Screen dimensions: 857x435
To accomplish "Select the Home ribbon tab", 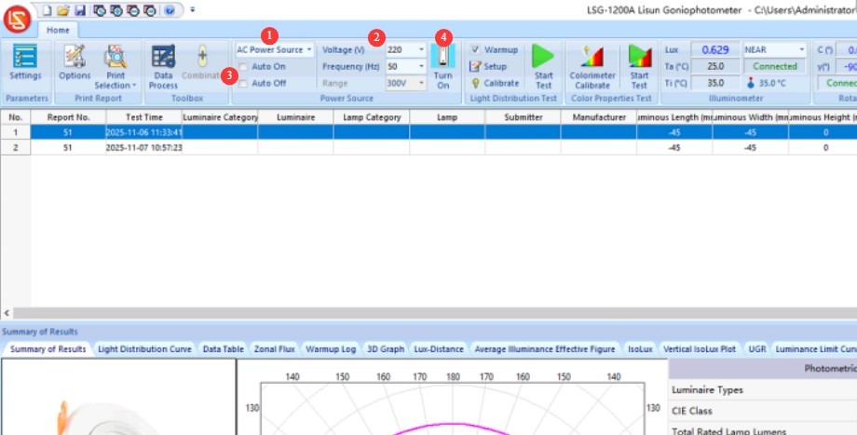I will [x=58, y=30].
